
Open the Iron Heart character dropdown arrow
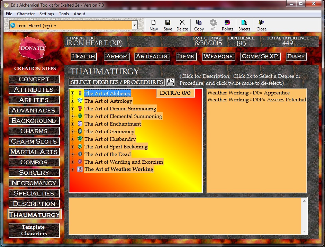tap(135, 25)
